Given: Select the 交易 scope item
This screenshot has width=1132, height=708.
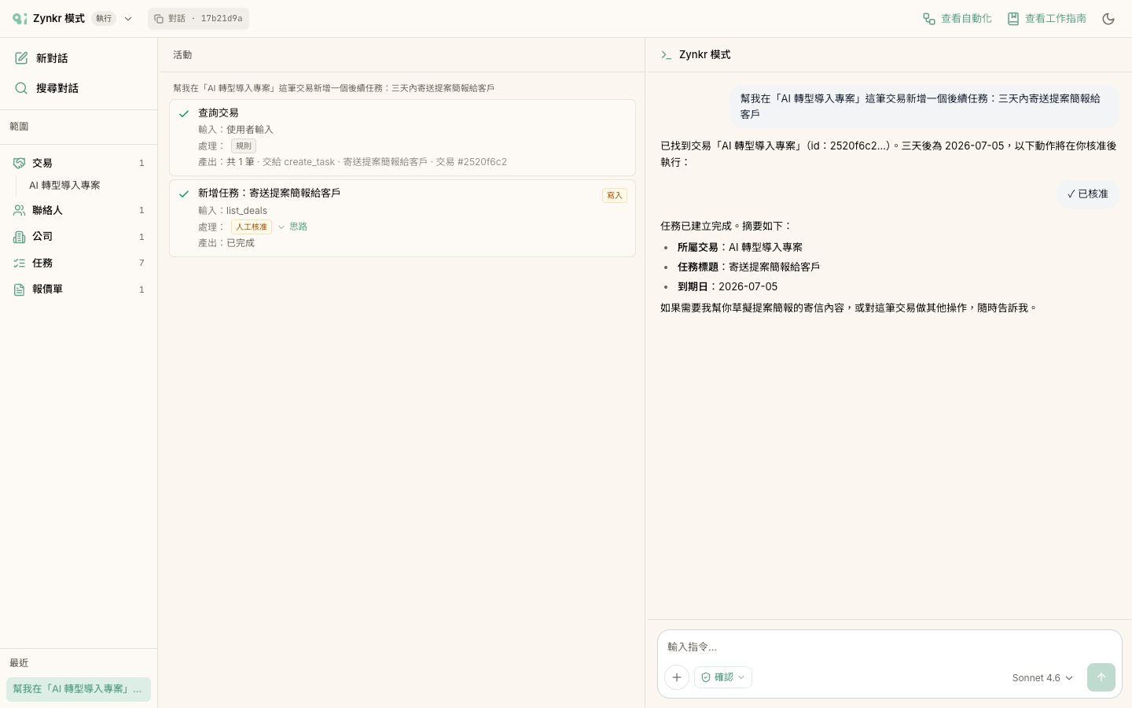Looking at the screenshot, I should click(x=79, y=163).
